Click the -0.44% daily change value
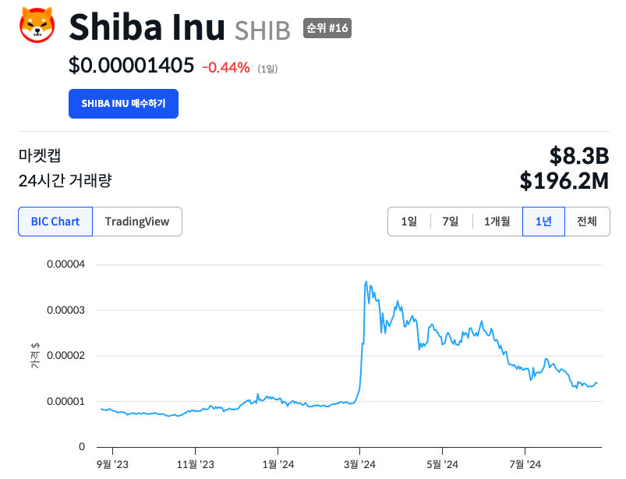 coord(226,68)
